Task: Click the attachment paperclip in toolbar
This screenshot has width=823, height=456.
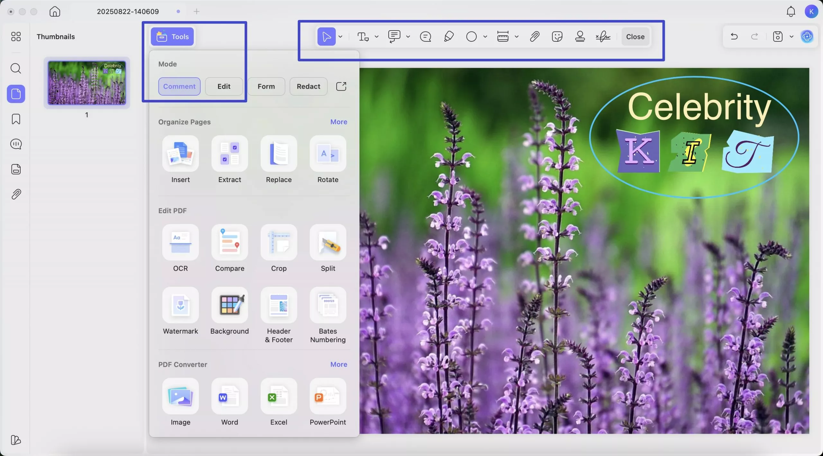Action: point(534,37)
